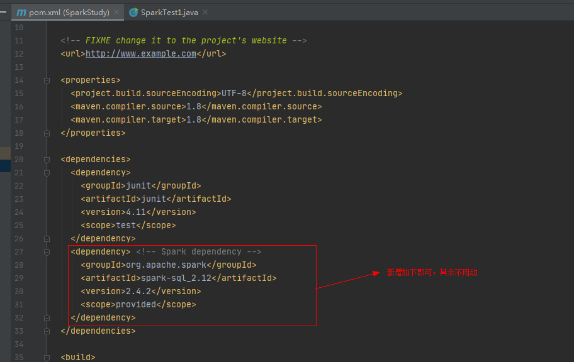Click org.apache.spark groupId value
The image size is (574, 362).
pyautogui.click(x=166, y=265)
